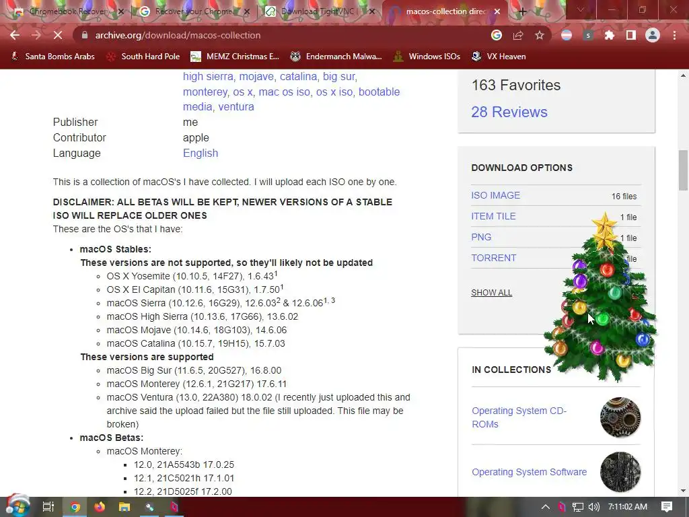689x517 pixels.
Task: Close the macos-collection tab
Action: coord(497,11)
